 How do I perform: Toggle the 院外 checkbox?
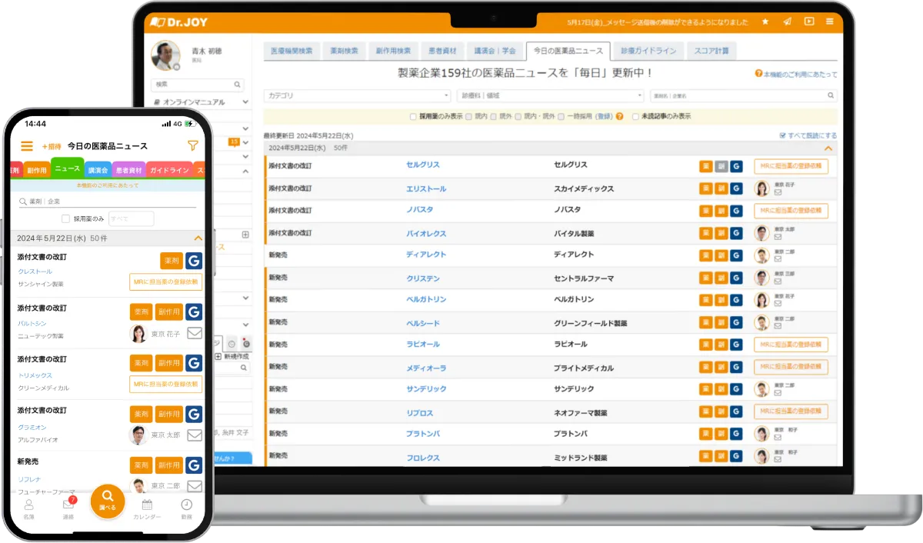tap(493, 116)
